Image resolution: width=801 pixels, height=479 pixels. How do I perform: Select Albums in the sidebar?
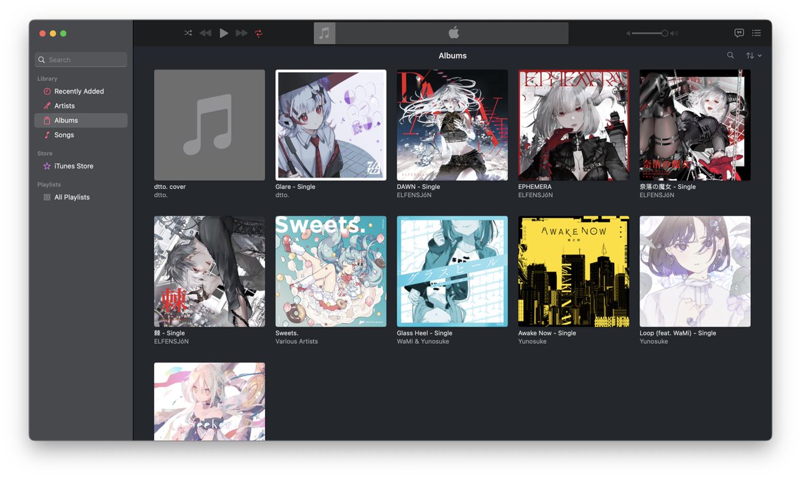[81, 120]
